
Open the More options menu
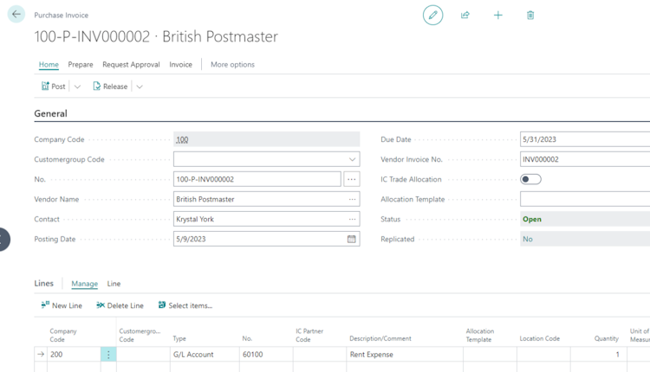[x=232, y=65]
